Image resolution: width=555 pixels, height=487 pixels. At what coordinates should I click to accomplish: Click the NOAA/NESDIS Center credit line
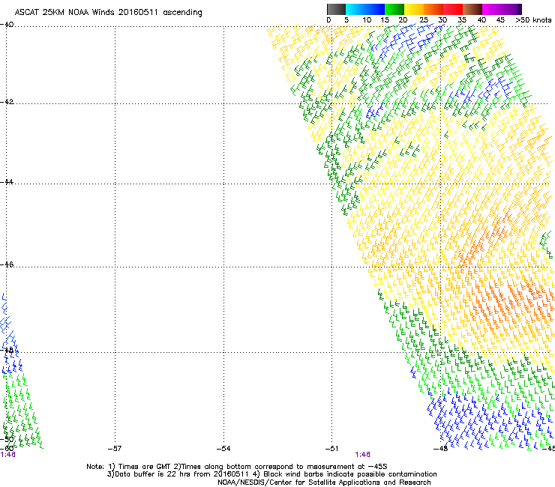(x=324, y=483)
